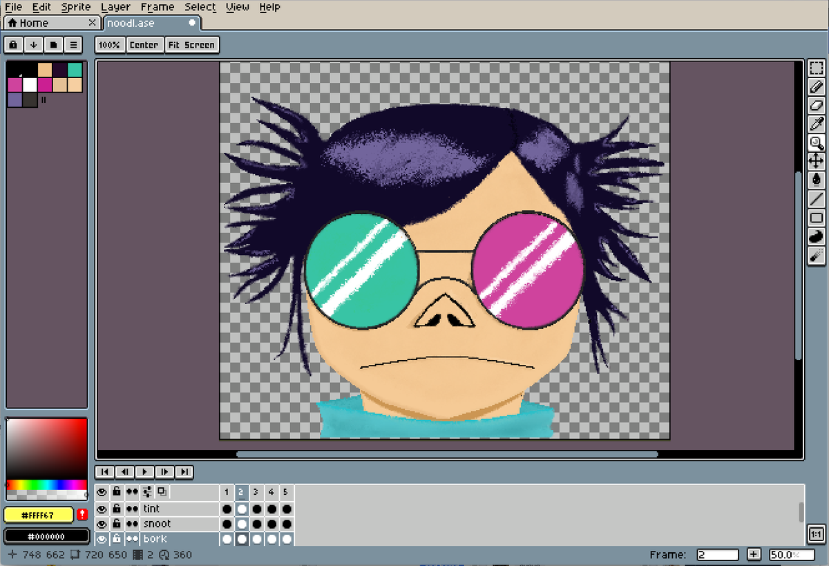This screenshot has height=566, width=829.
Task: Toggle continuous mode for tint layer
Action: pos(132,509)
